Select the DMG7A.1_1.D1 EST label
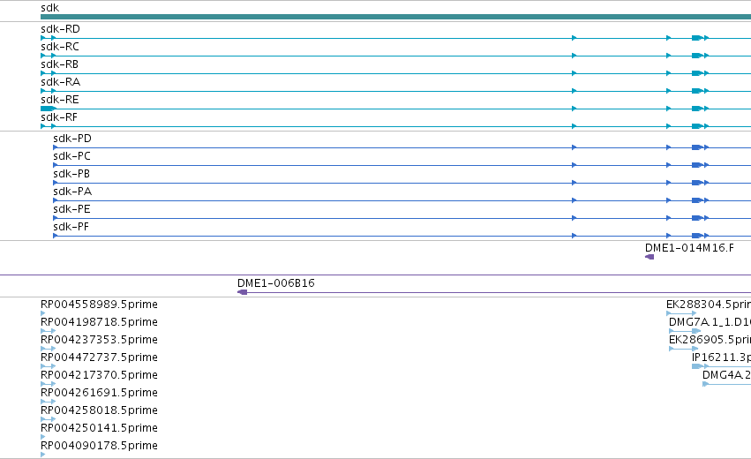751x459 pixels. click(x=710, y=322)
